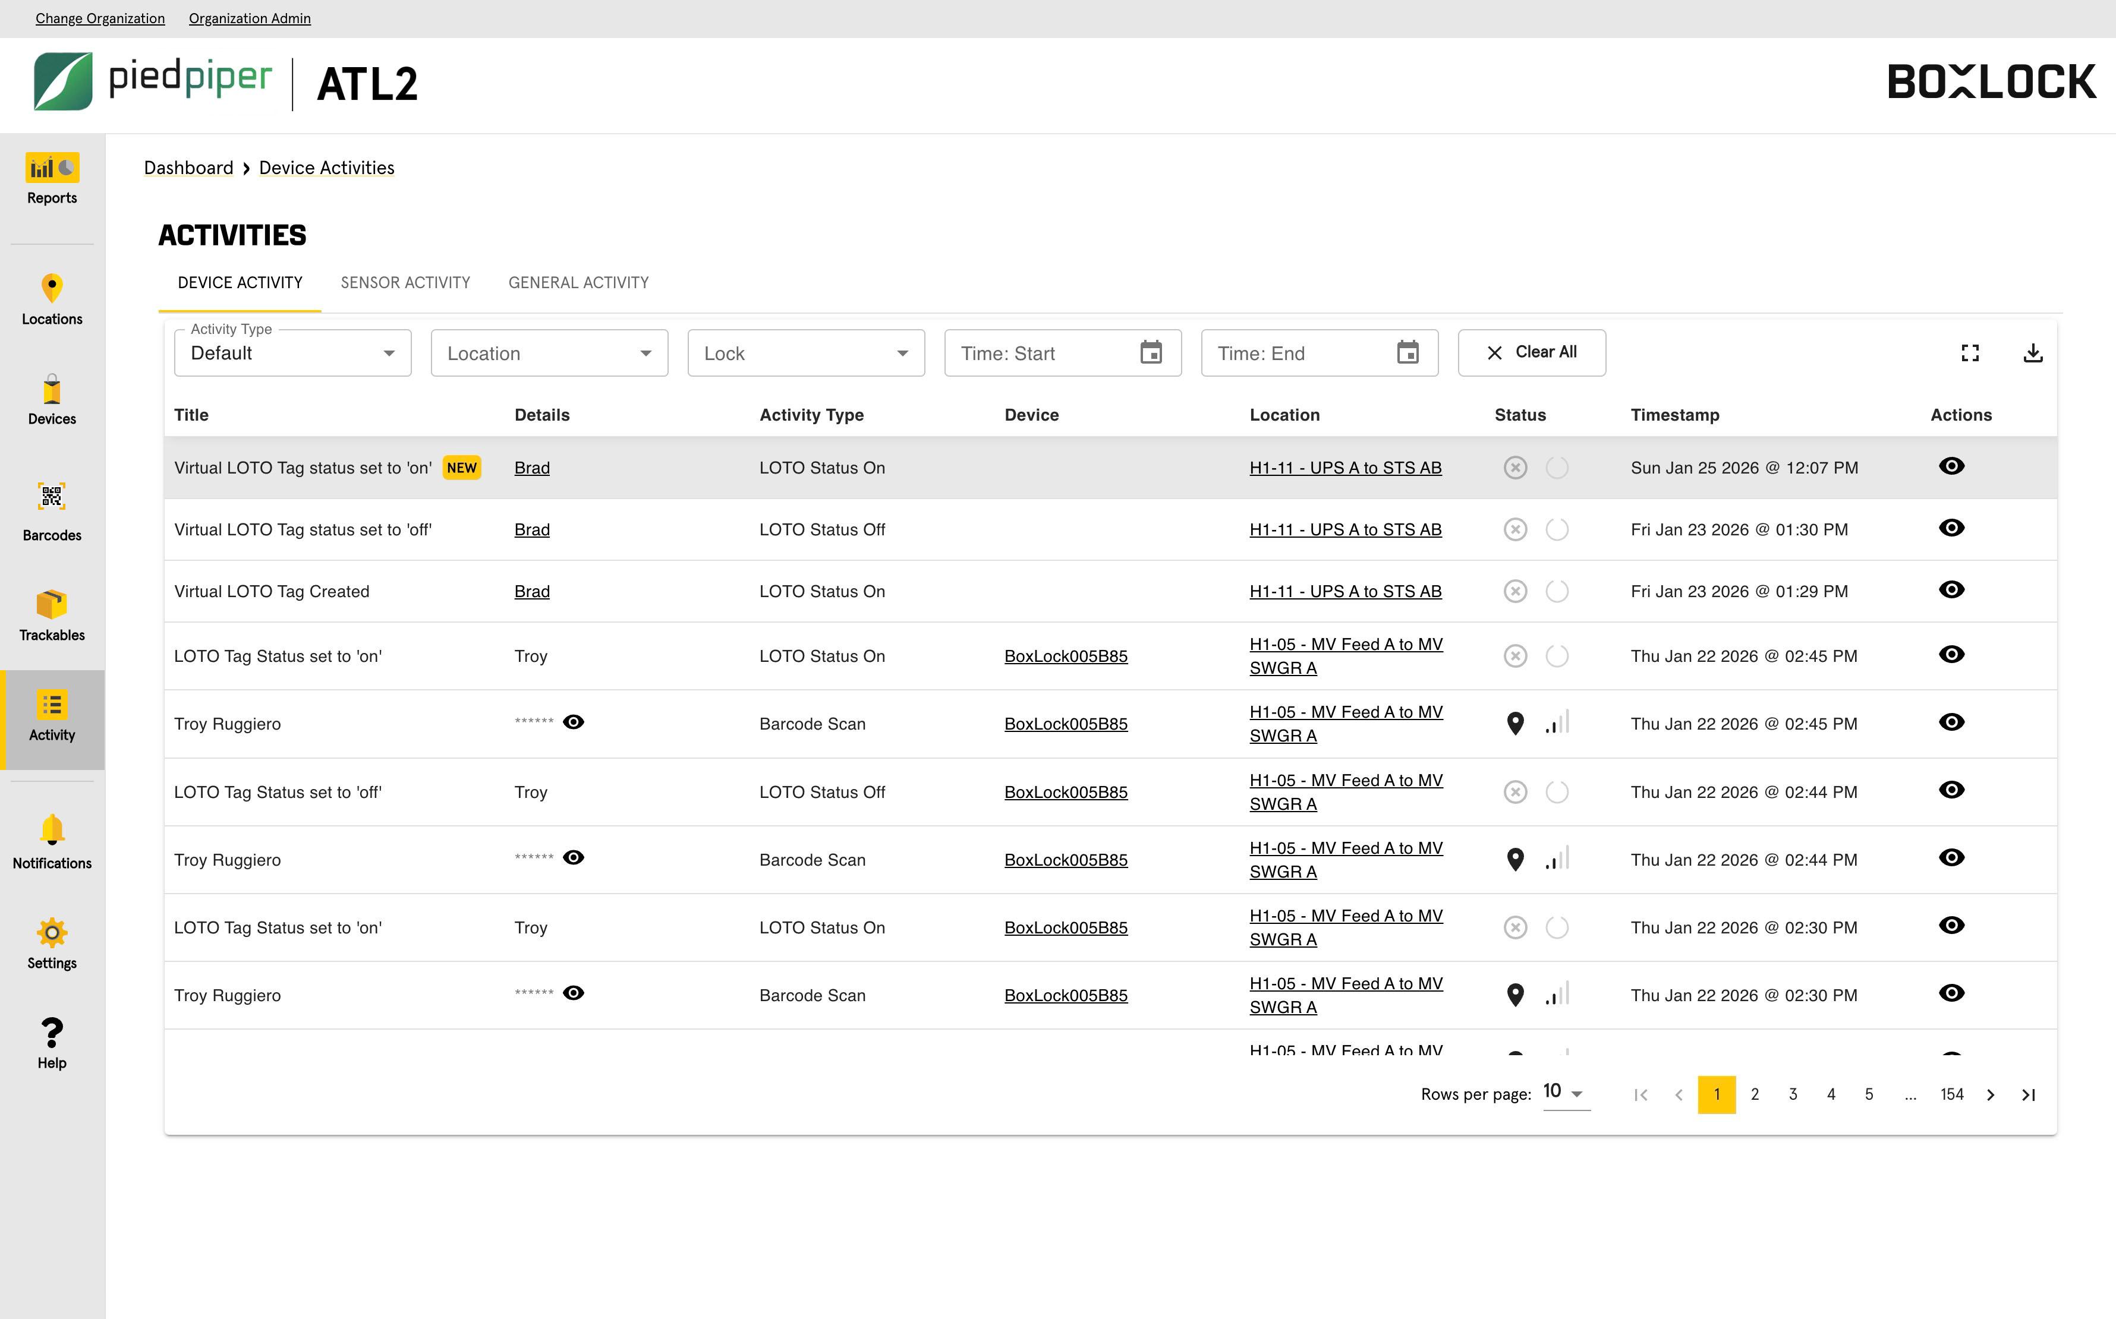
Task: Reveal hidden details for the first Troy Ruggiero row
Action: tap(574, 721)
